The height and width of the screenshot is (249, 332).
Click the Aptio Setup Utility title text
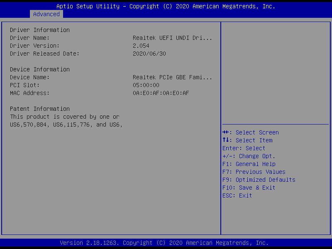point(166,6)
